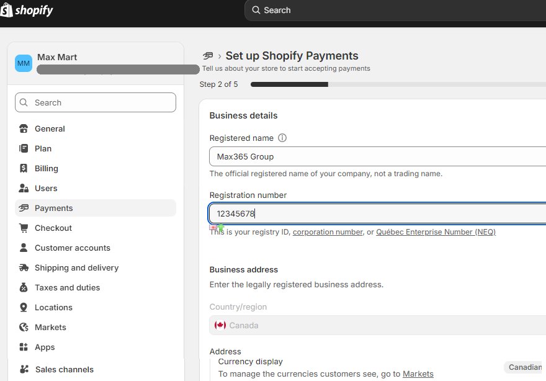Go to Users settings

click(x=46, y=189)
